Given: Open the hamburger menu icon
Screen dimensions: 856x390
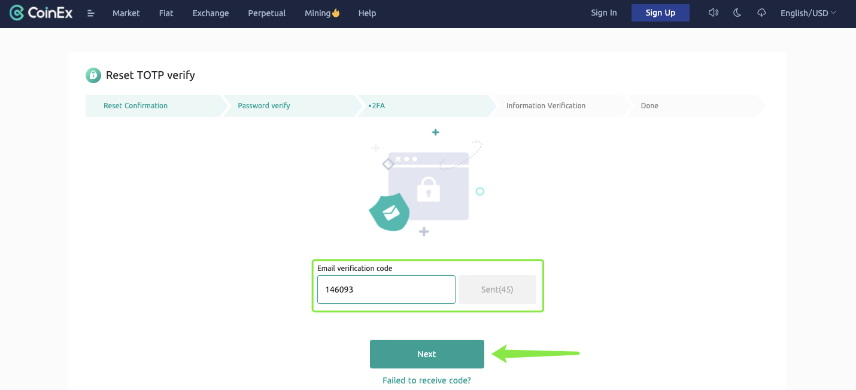Looking at the screenshot, I should (91, 13).
